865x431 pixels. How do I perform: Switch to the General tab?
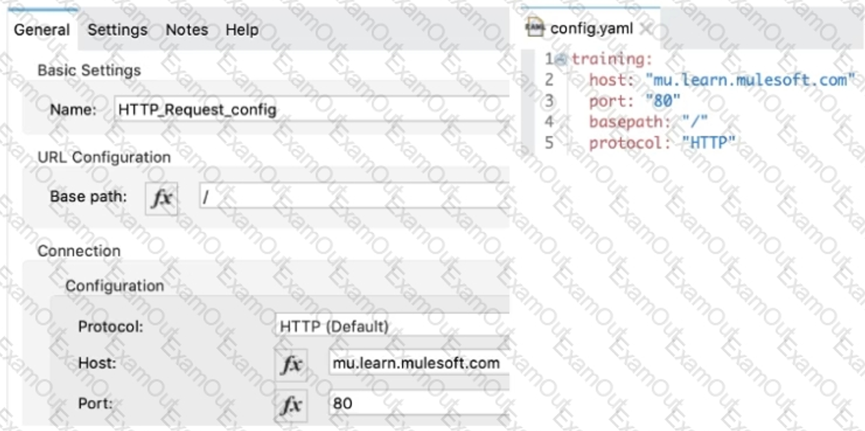tap(42, 30)
